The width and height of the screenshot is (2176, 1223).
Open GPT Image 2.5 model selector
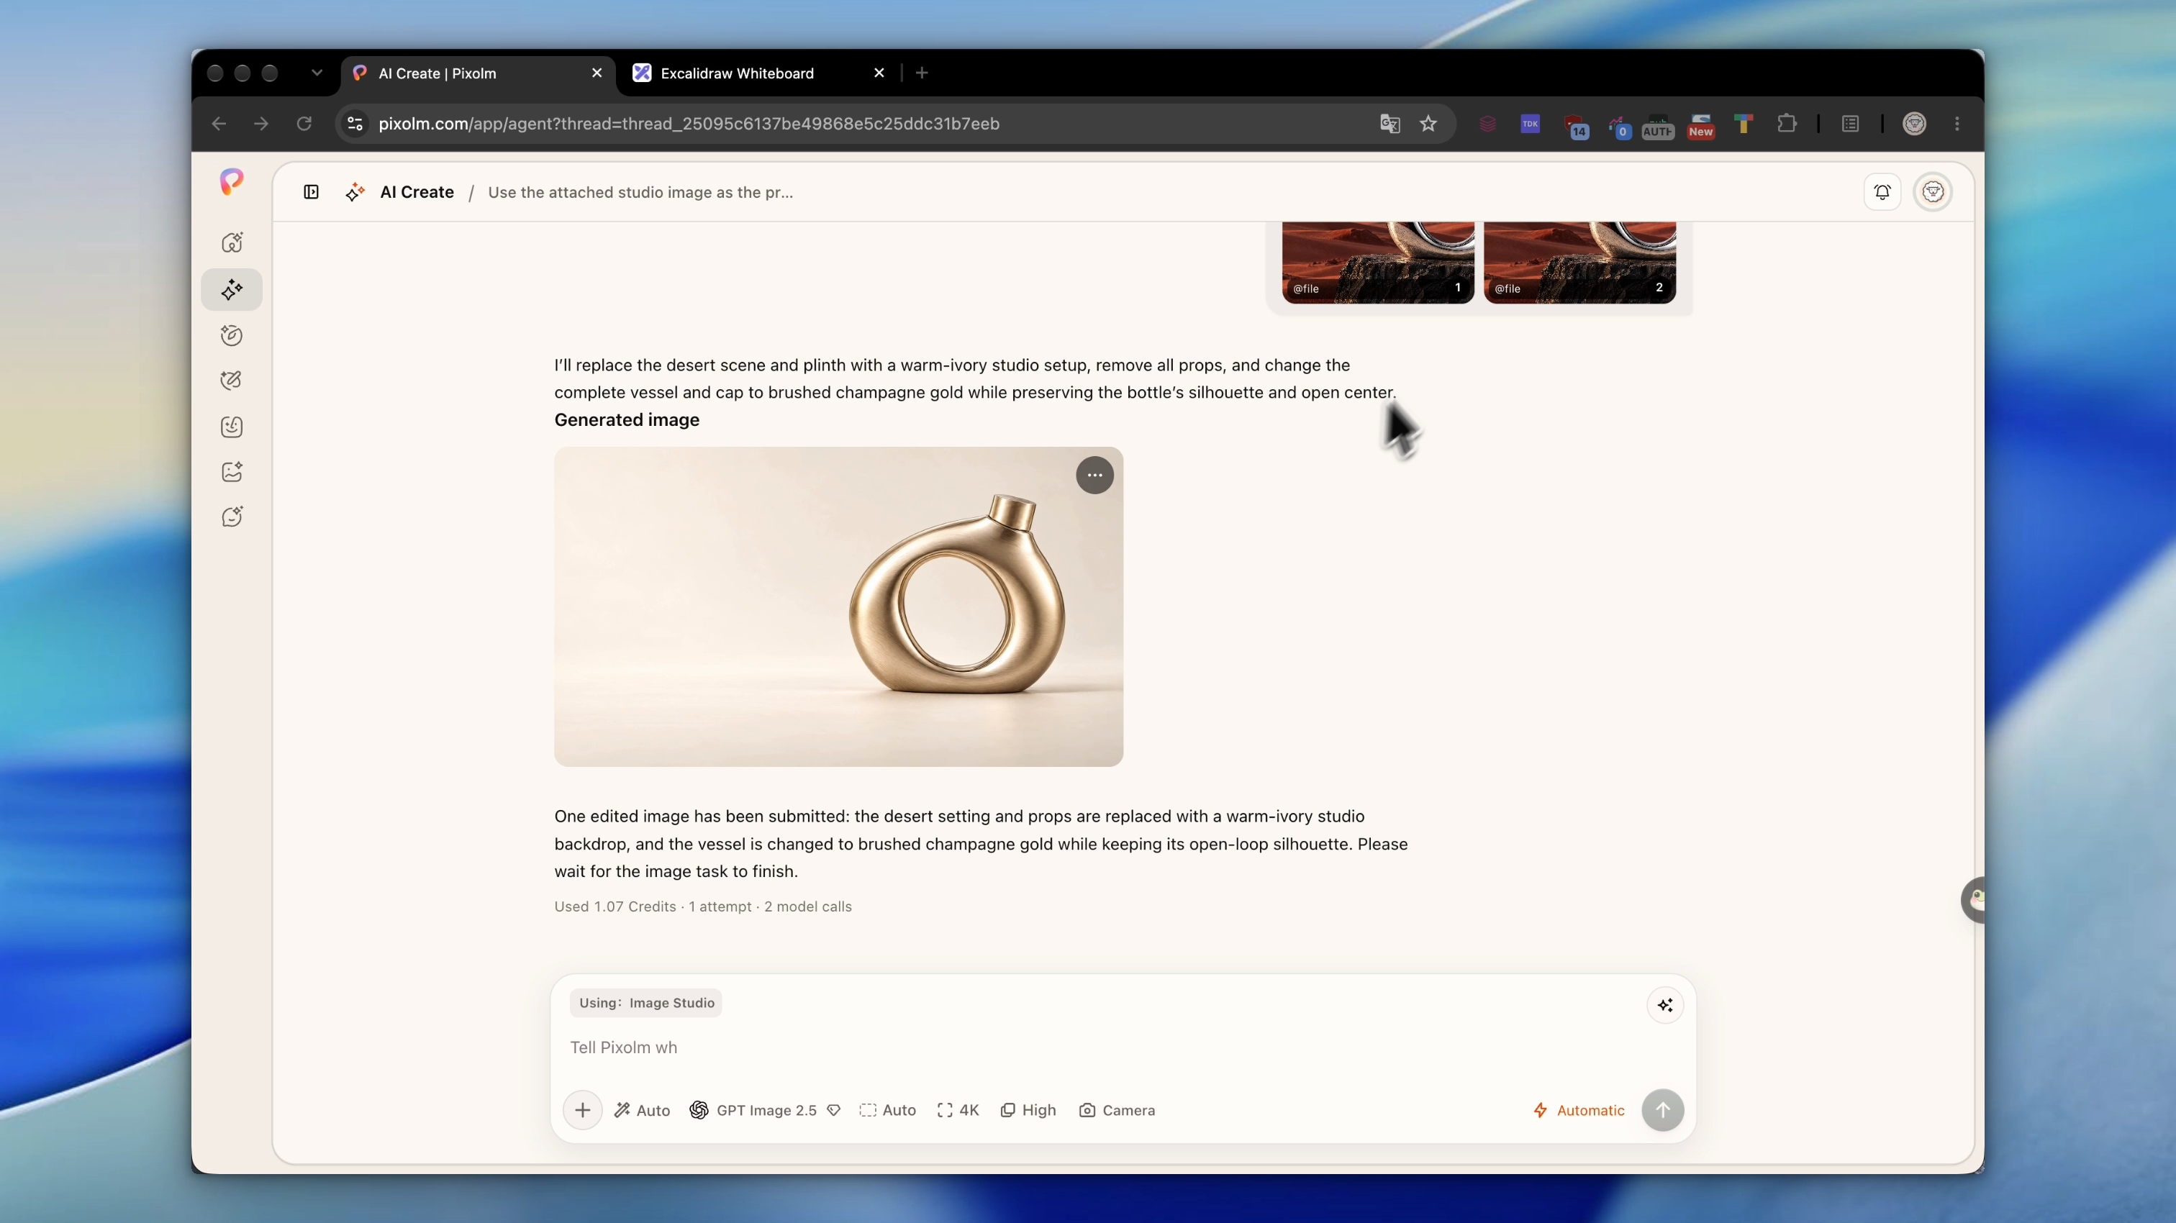[764, 1110]
